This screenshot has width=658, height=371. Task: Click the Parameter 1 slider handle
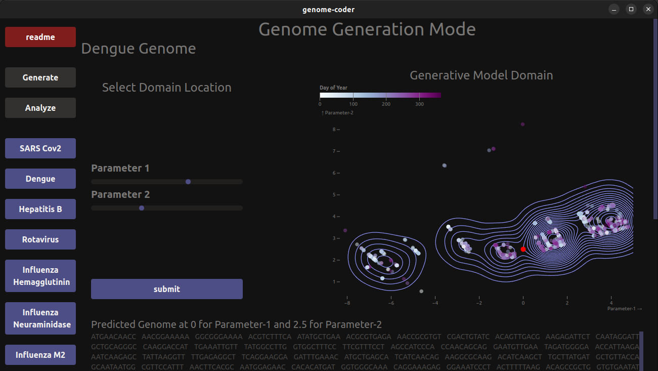[x=188, y=182]
